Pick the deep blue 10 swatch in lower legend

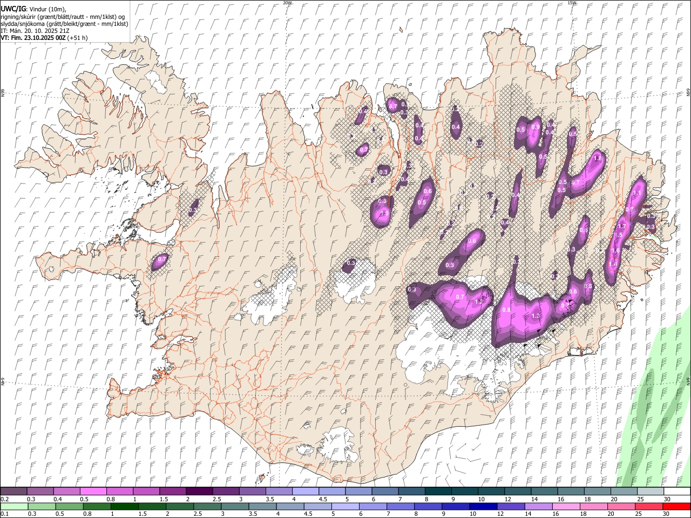(482, 507)
